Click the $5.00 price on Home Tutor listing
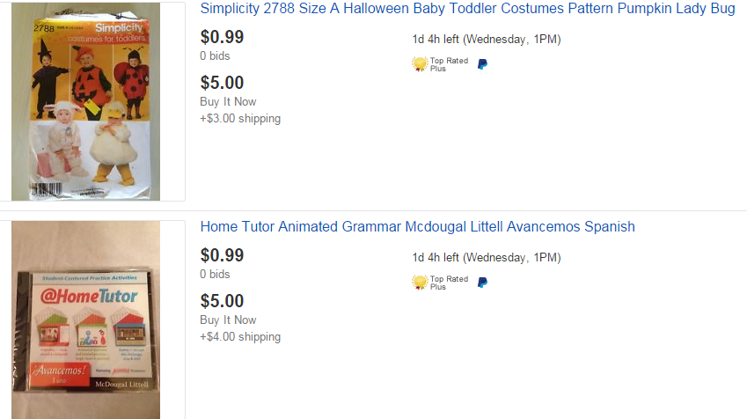 pyautogui.click(x=222, y=301)
